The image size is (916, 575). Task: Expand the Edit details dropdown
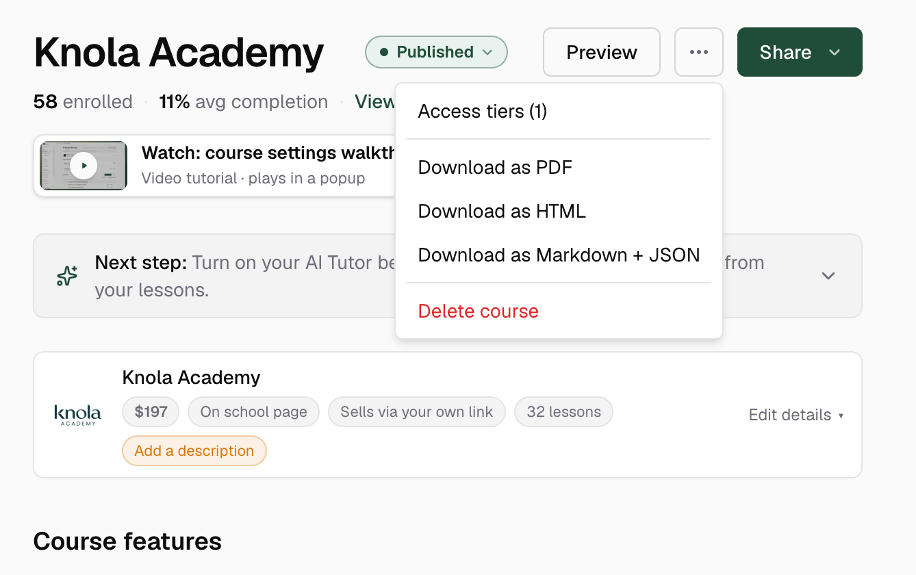796,415
